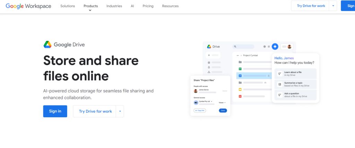
Task: Click the partially visible Sign button in the top bar
Action: (348, 6)
